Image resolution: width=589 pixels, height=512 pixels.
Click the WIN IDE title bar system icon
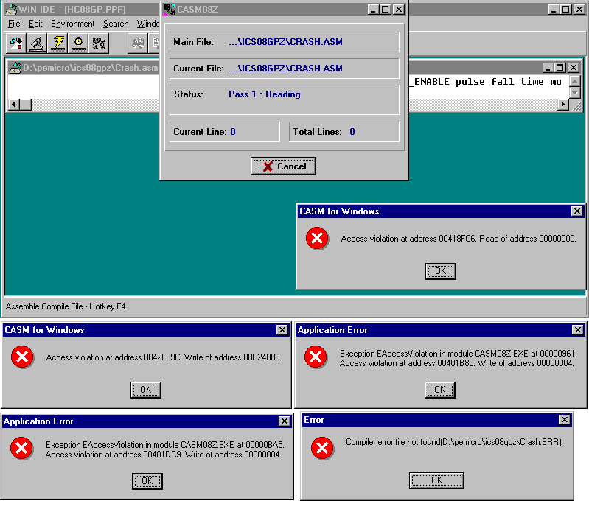(x=7, y=9)
